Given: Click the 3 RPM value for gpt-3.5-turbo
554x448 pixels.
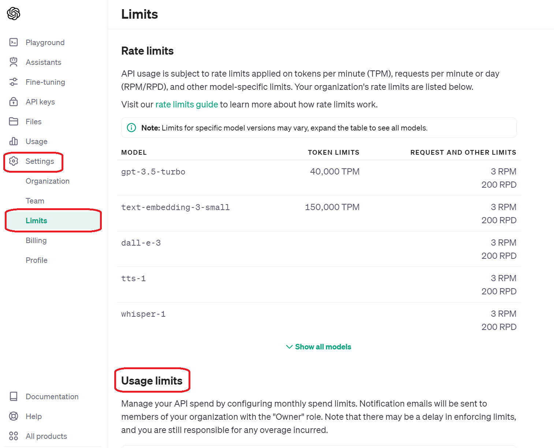Looking at the screenshot, I should click(x=503, y=172).
